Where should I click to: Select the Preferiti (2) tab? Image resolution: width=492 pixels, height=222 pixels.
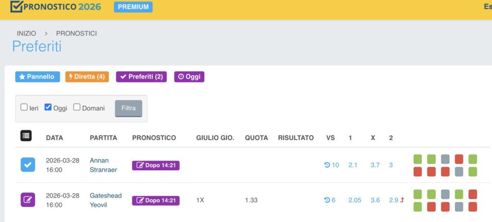[141, 77]
